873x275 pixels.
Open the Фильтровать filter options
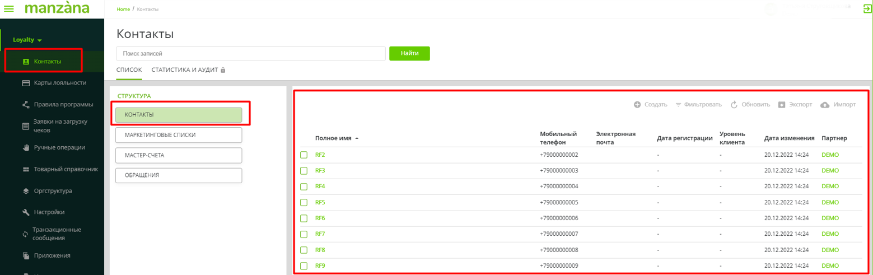[698, 105]
